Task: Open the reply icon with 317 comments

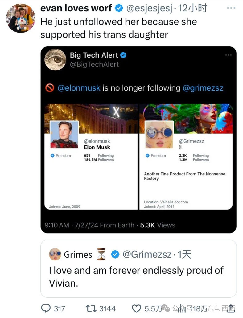Action: pyautogui.click(x=46, y=308)
